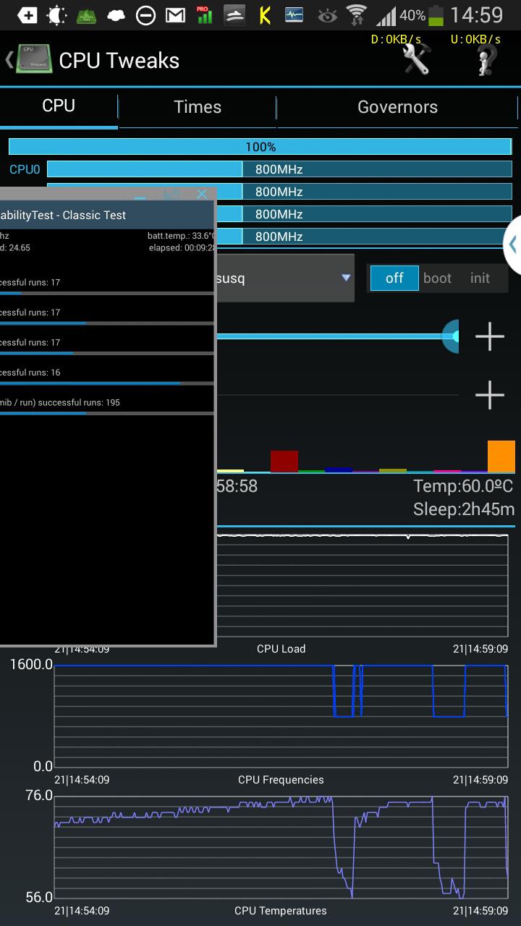Tap the orange bar in the usage chart
This screenshot has width=521, height=926.
click(501, 456)
